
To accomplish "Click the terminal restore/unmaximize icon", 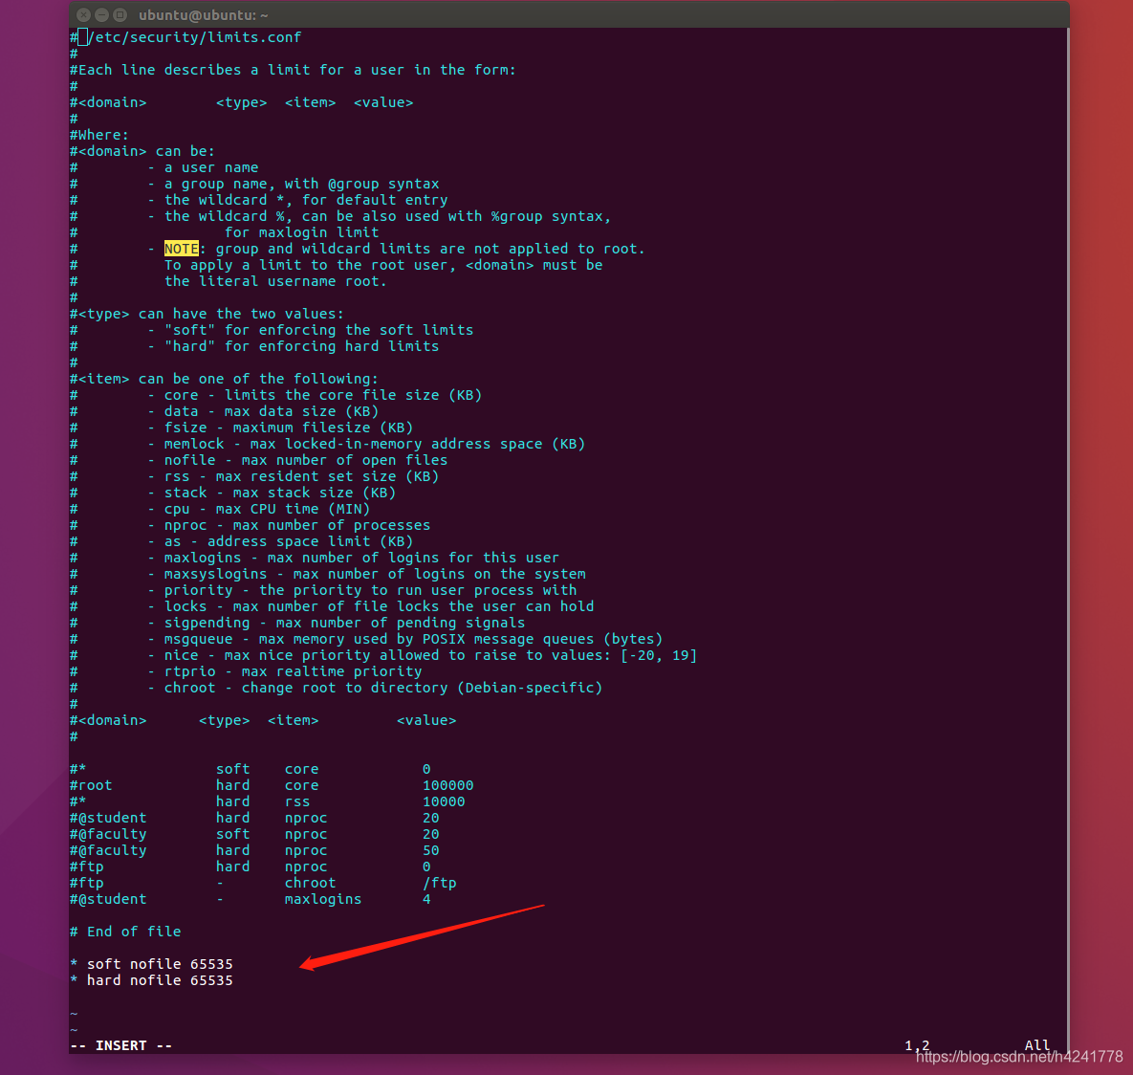I will [119, 14].
